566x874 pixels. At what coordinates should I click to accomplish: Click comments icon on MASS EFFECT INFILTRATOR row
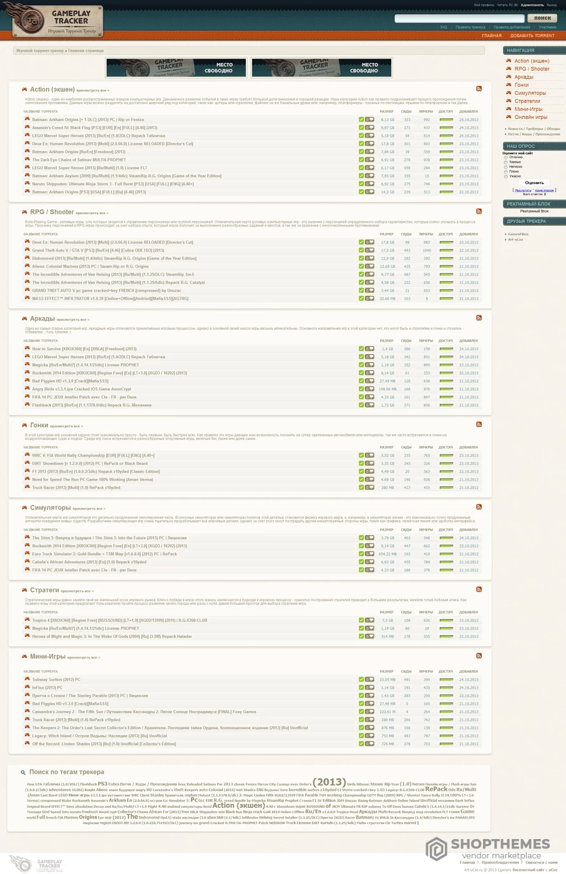pyautogui.click(x=369, y=298)
